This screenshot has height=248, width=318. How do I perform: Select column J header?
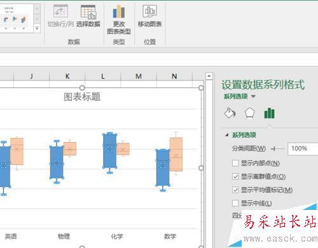tap(31, 76)
